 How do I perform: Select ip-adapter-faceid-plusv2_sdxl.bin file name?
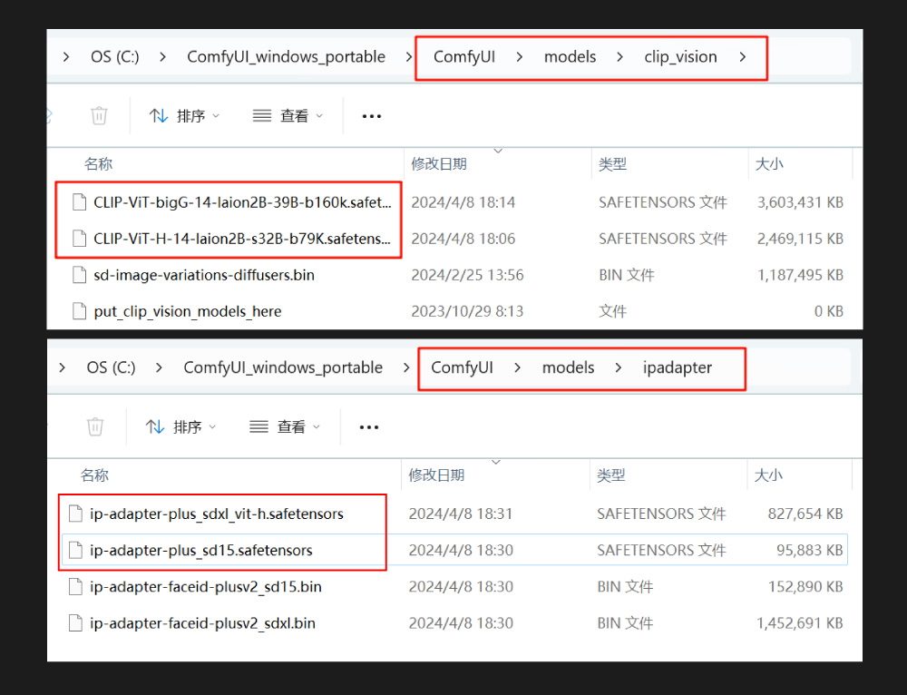(x=202, y=623)
